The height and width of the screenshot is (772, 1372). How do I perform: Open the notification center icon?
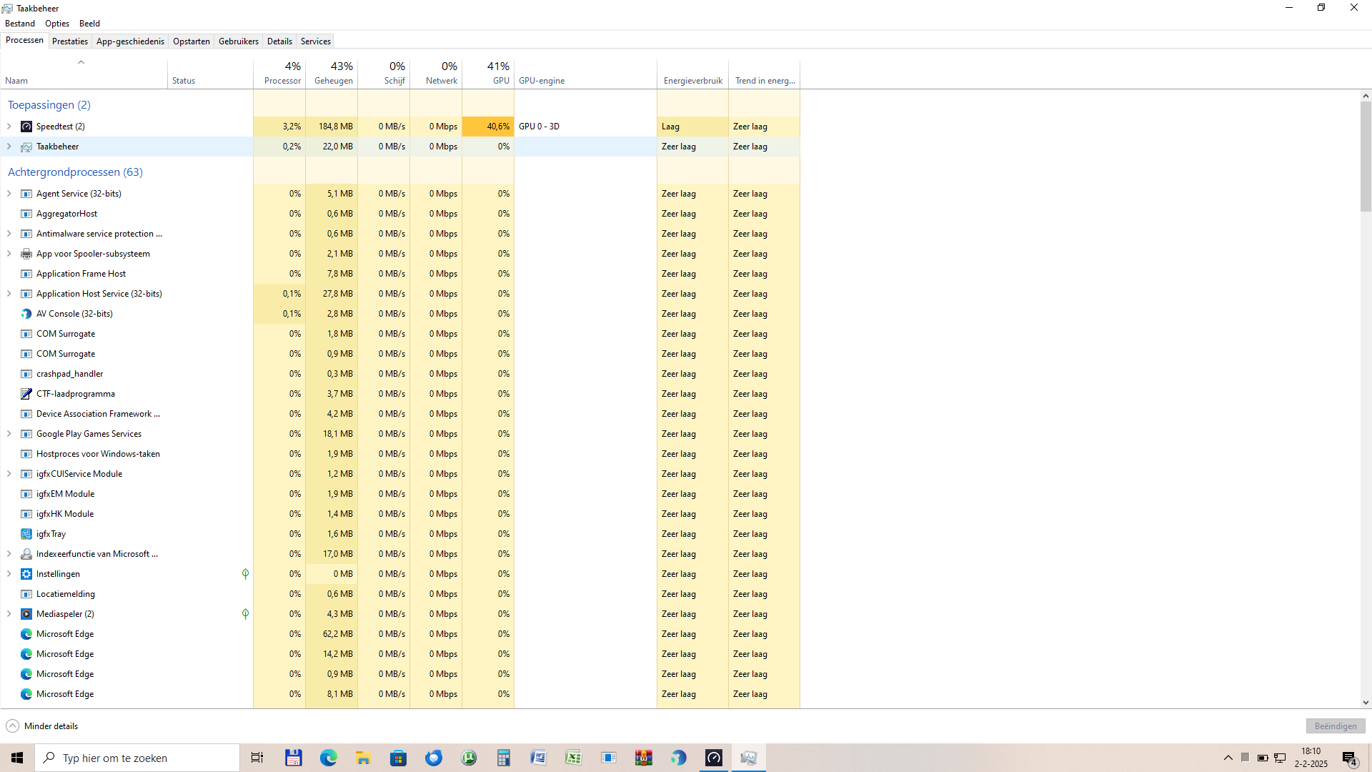click(1350, 758)
